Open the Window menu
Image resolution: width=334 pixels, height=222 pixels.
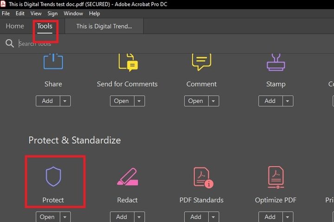73,13
